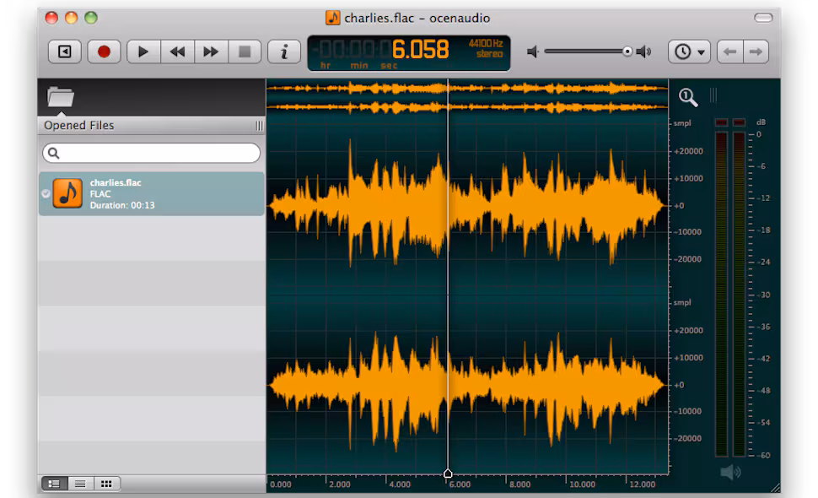Click the playhead marker on the timeline
This screenshot has width=818, height=498.
pos(448,474)
